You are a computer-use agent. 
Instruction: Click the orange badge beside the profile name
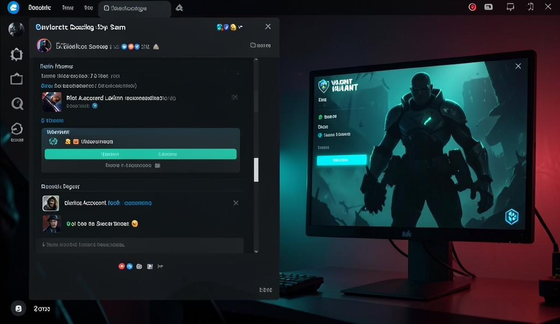[x=131, y=46]
